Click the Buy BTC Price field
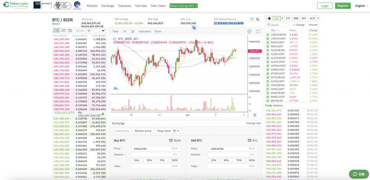The image size is (370, 180). 156,149
